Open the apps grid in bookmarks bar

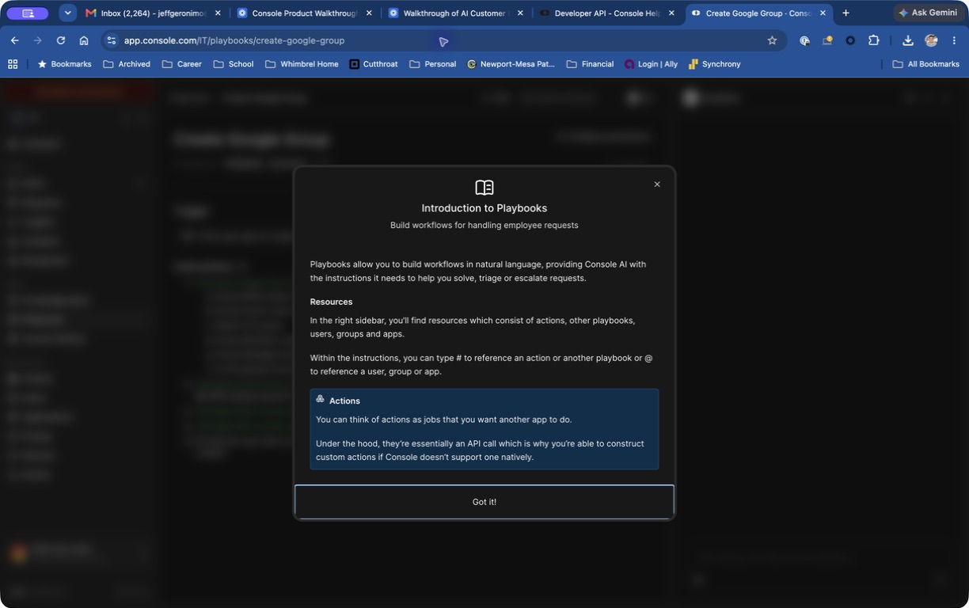click(x=13, y=64)
